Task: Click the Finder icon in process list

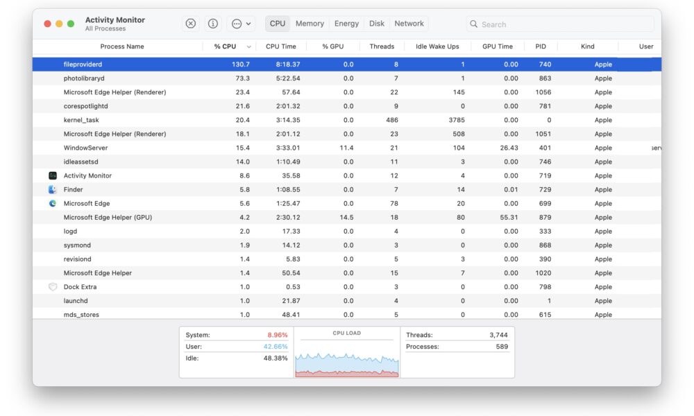Action: [53, 189]
